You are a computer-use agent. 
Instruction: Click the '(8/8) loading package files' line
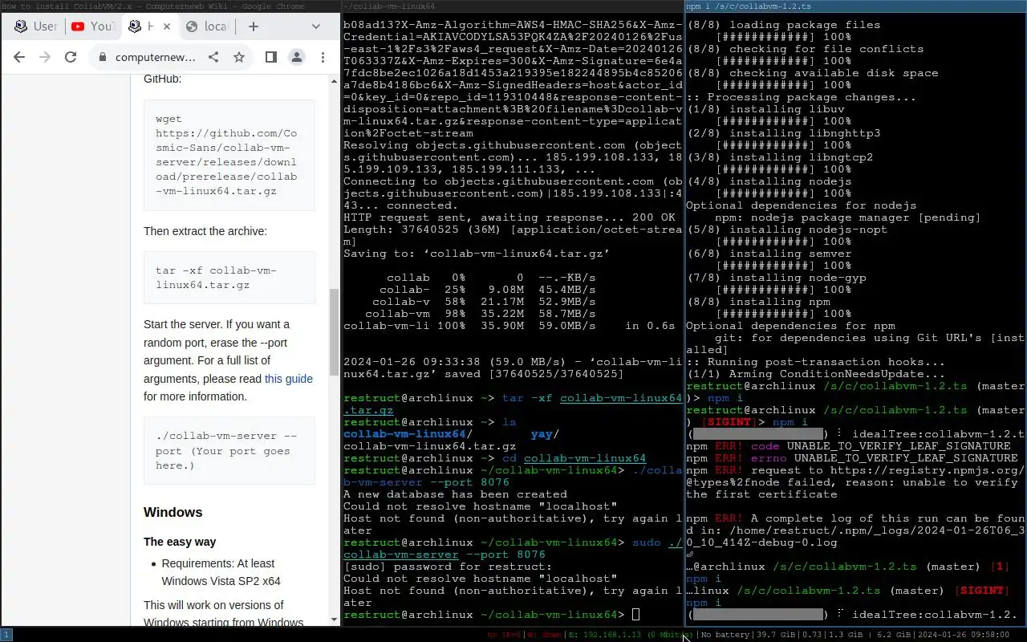click(x=783, y=25)
